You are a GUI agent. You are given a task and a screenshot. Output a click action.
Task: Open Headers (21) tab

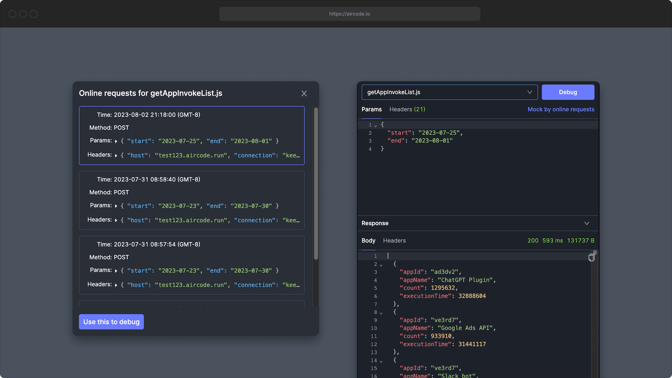(407, 109)
